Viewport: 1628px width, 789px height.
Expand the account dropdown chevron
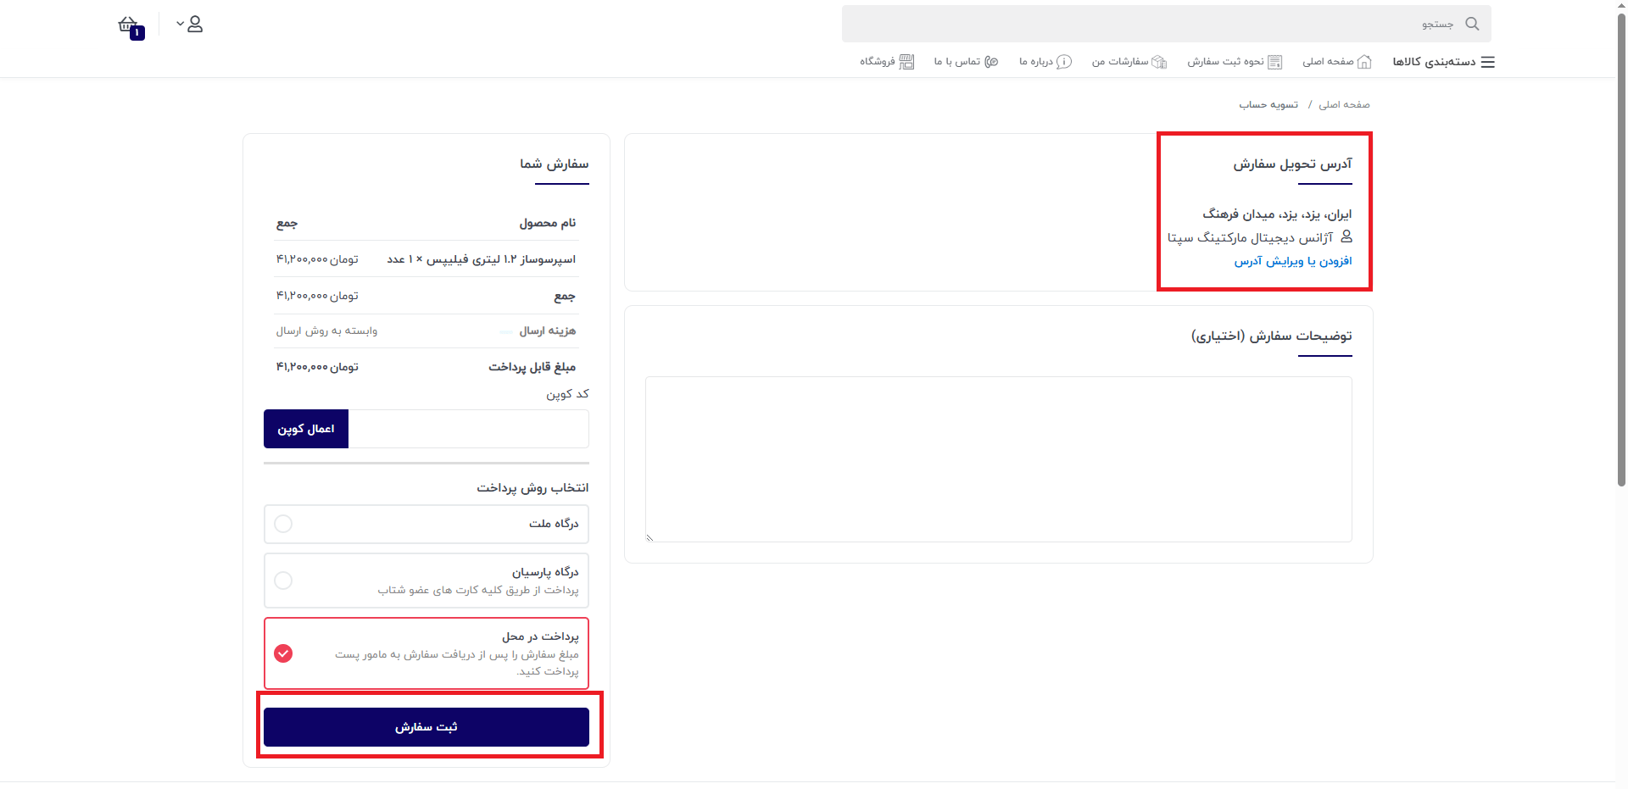180,24
